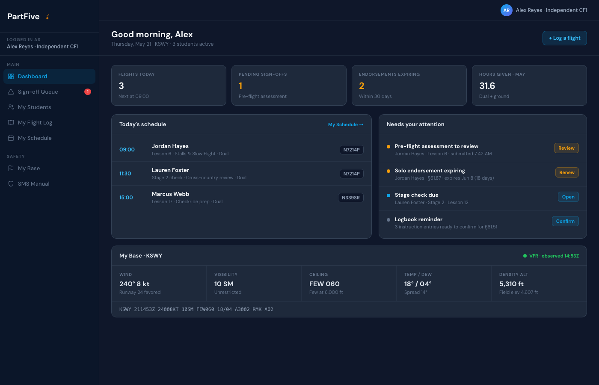
Task: Click the My Students people icon
Action: 11,107
